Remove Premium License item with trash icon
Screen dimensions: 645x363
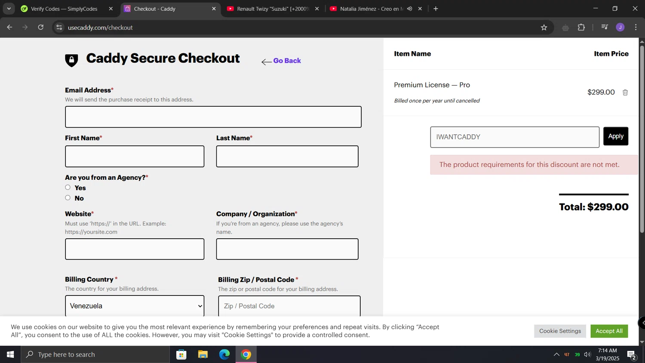625,92
